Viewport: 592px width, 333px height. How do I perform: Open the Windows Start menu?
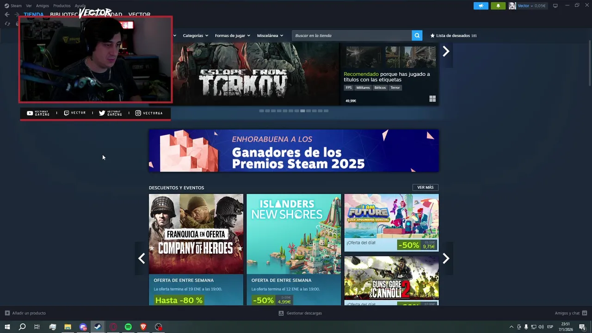pyautogui.click(x=7, y=327)
